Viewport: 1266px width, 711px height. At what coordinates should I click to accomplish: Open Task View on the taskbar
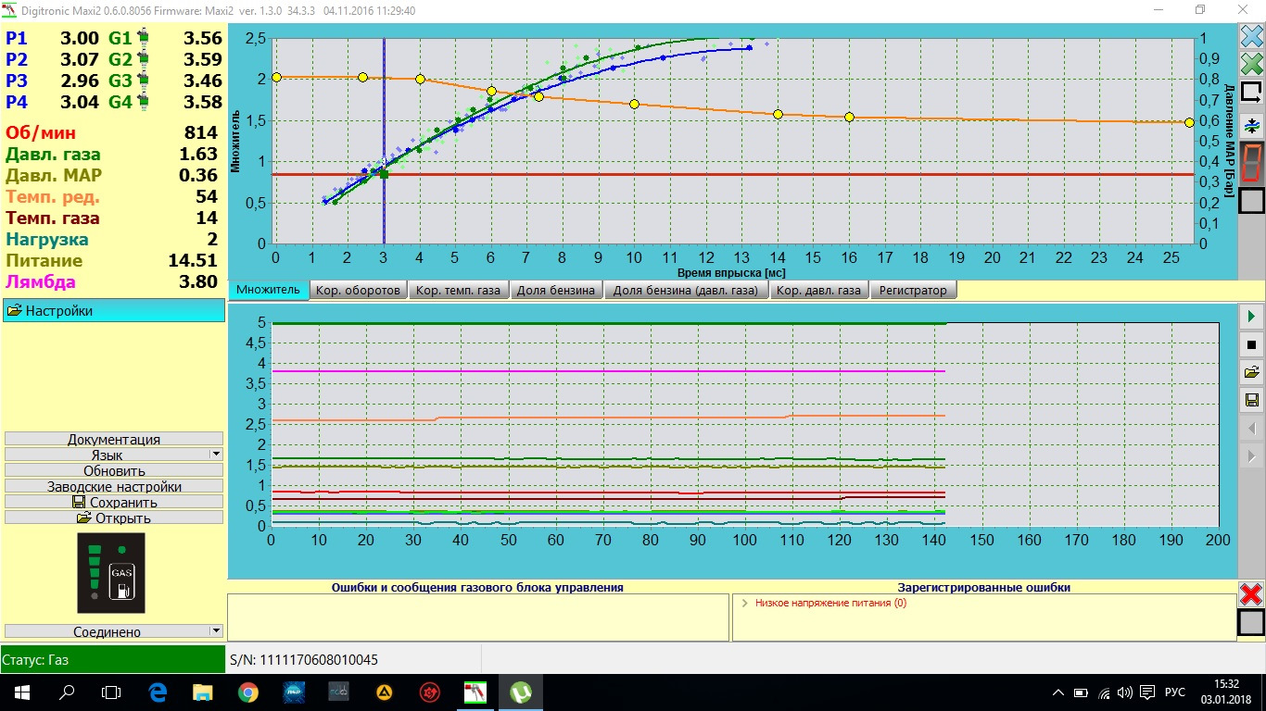(112, 692)
